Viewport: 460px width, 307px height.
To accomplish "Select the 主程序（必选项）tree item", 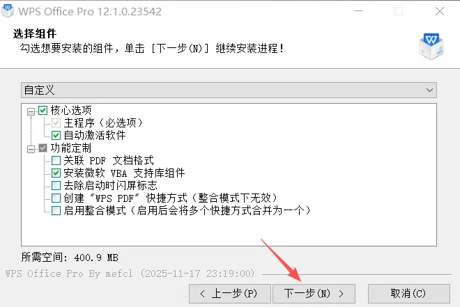I will pyautogui.click(x=103, y=123).
